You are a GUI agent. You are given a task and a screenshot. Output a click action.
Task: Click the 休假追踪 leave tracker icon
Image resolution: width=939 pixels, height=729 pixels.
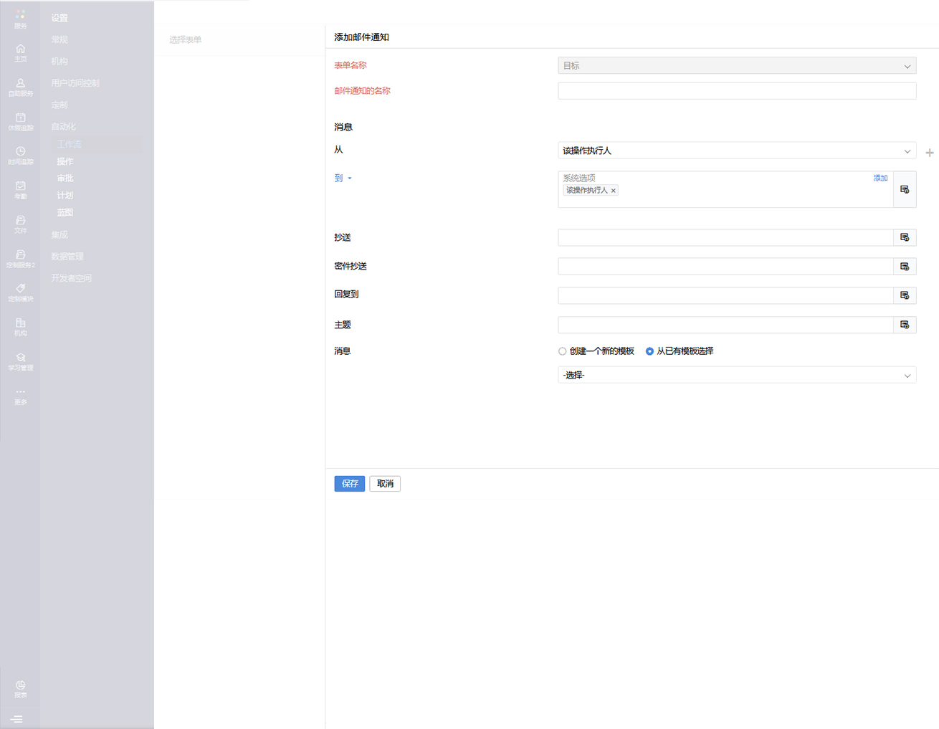[x=20, y=120]
